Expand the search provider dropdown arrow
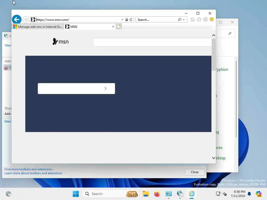The width and height of the screenshot is (267, 200). coord(184,20)
